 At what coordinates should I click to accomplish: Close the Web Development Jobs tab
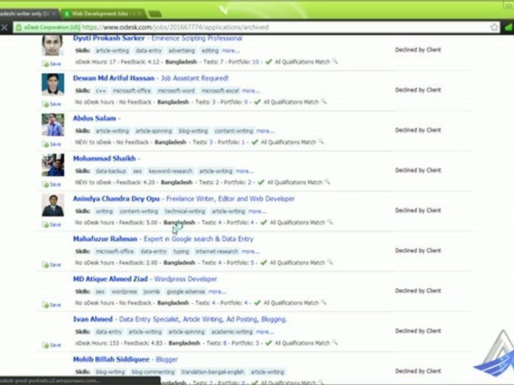[x=139, y=14]
